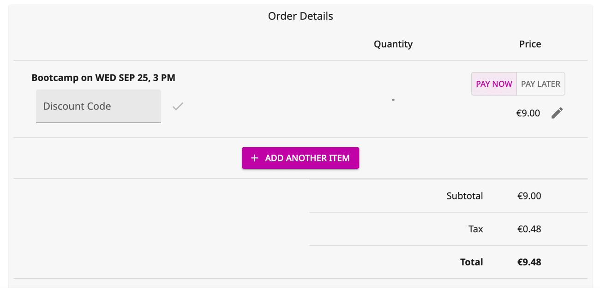
Task: Click the Price column header
Action: (x=530, y=44)
